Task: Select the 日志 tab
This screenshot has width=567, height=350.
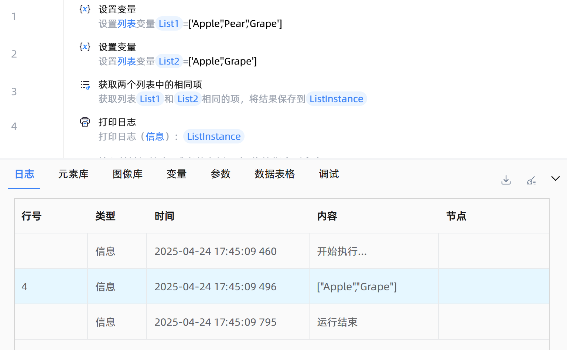Action: tap(24, 174)
